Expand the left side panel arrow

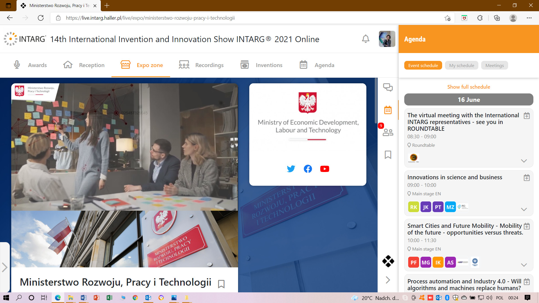click(4, 267)
